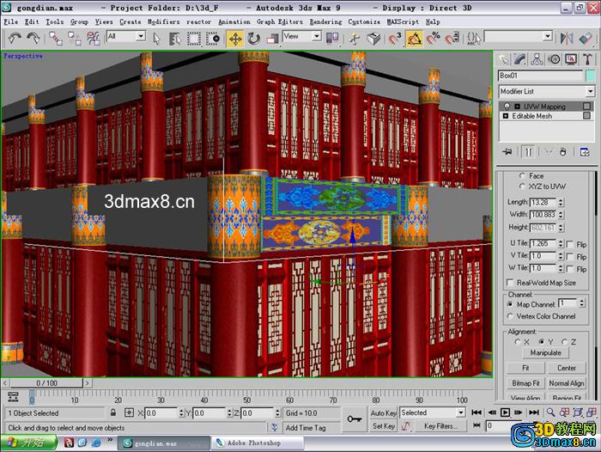Click Configure Modifier Sets icon

pyautogui.click(x=585, y=152)
